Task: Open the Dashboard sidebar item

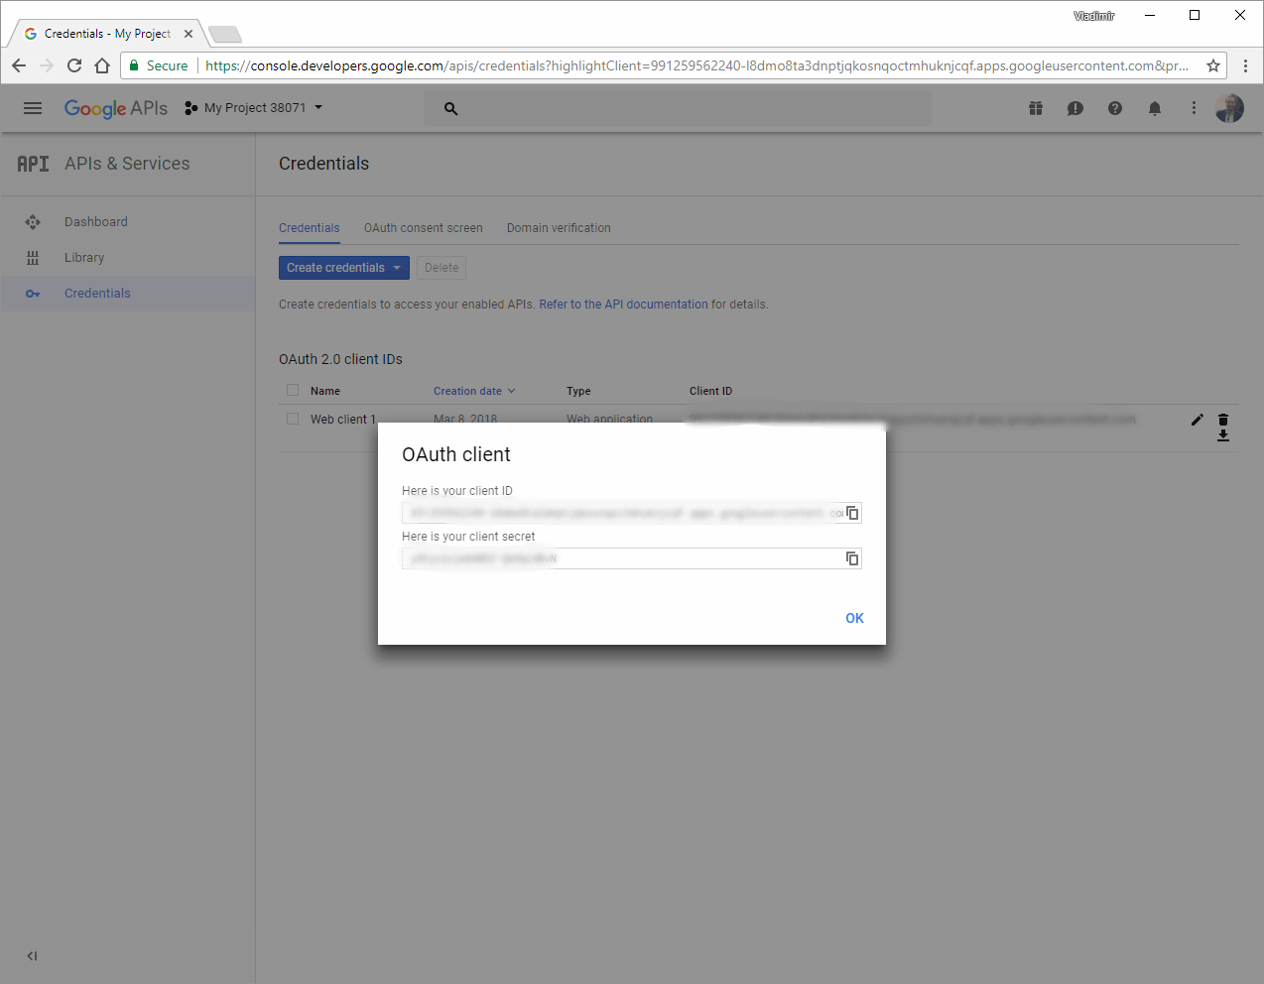Action: pos(127,222)
